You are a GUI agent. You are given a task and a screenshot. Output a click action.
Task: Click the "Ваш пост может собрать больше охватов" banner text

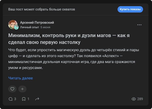coord(42,9)
